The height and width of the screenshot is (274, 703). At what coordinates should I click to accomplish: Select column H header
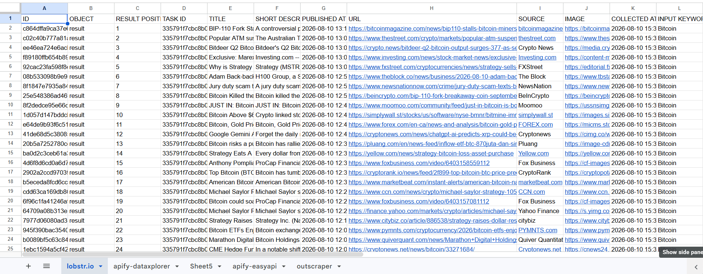tap(432, 8)
